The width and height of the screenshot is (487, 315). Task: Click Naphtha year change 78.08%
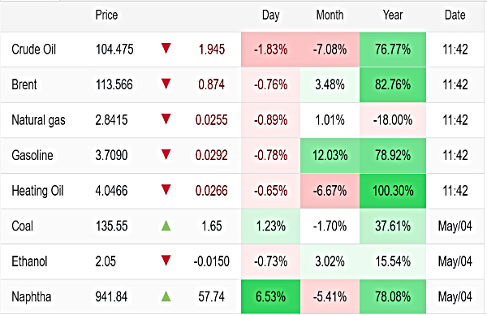click(x=393, y=296)
